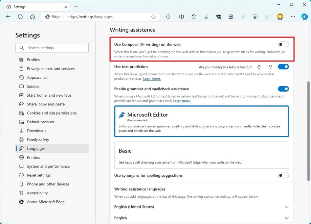
Task: Open the Extensions puzzle icon
Action: point(168,17)
